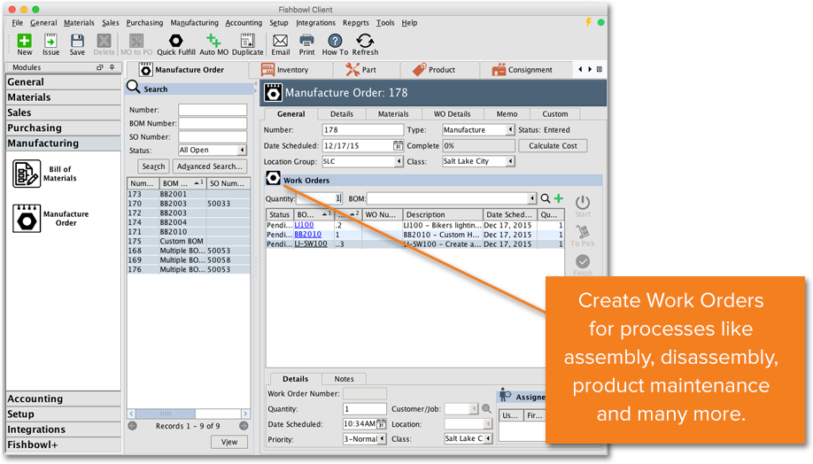Click the Search button
813x464 pixels.
click(153, 166)
